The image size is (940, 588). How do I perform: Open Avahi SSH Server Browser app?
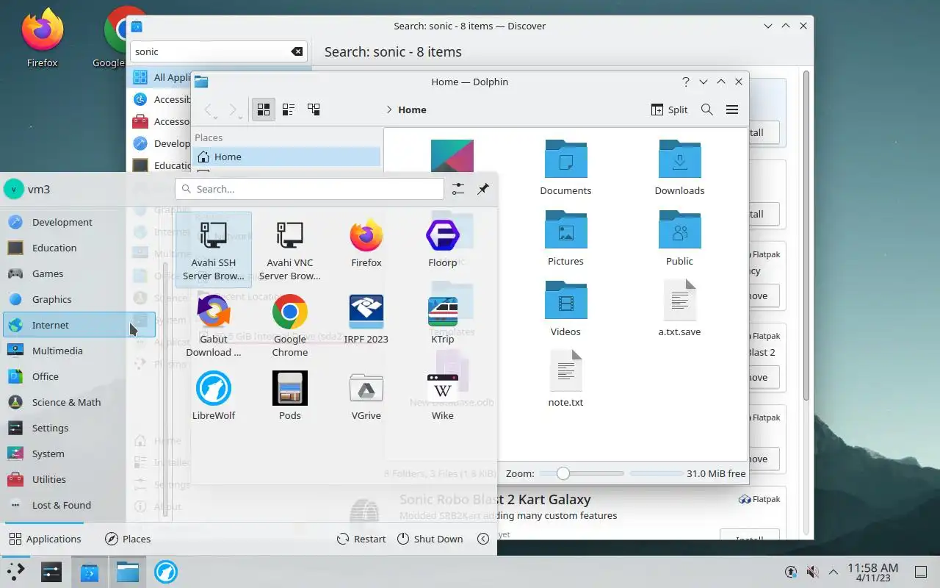214,251
